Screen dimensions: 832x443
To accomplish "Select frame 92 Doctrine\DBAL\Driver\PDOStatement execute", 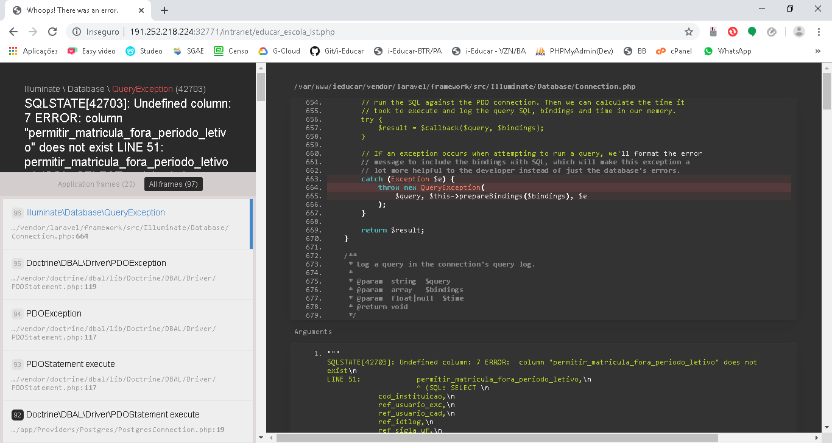I will point(127,422).
